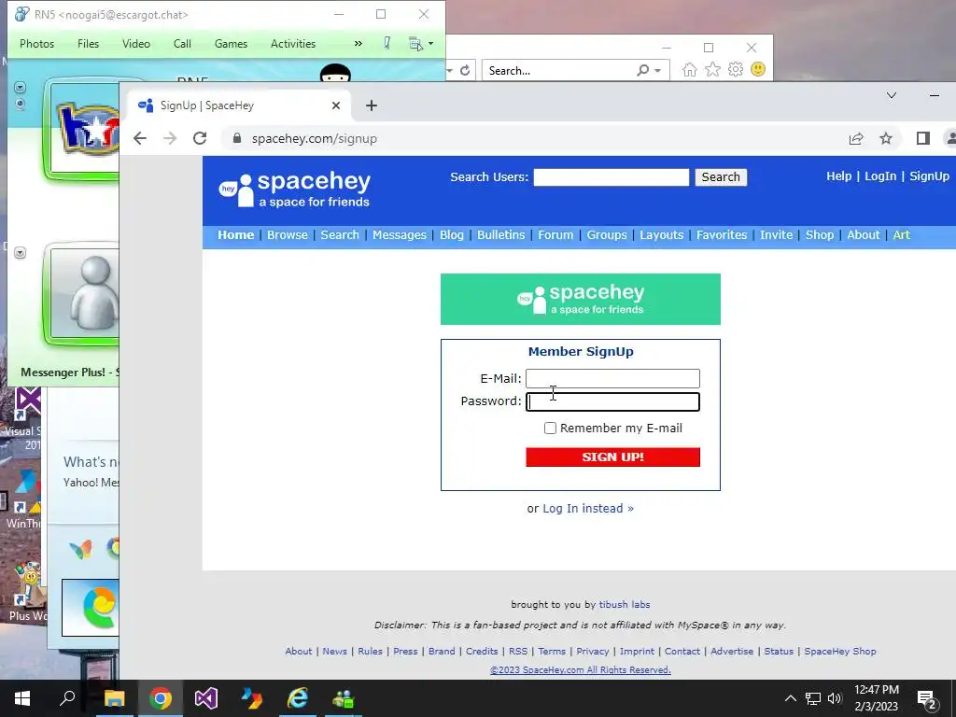Open a new Chrome tab
The height and width of the screenshot is (717, 956).
pos(372,105)
